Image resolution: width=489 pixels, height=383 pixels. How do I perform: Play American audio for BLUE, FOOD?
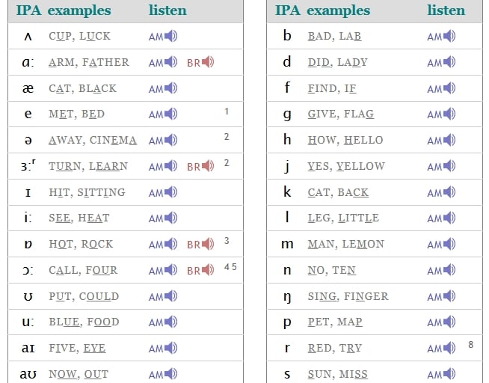[x=163, y=322]
